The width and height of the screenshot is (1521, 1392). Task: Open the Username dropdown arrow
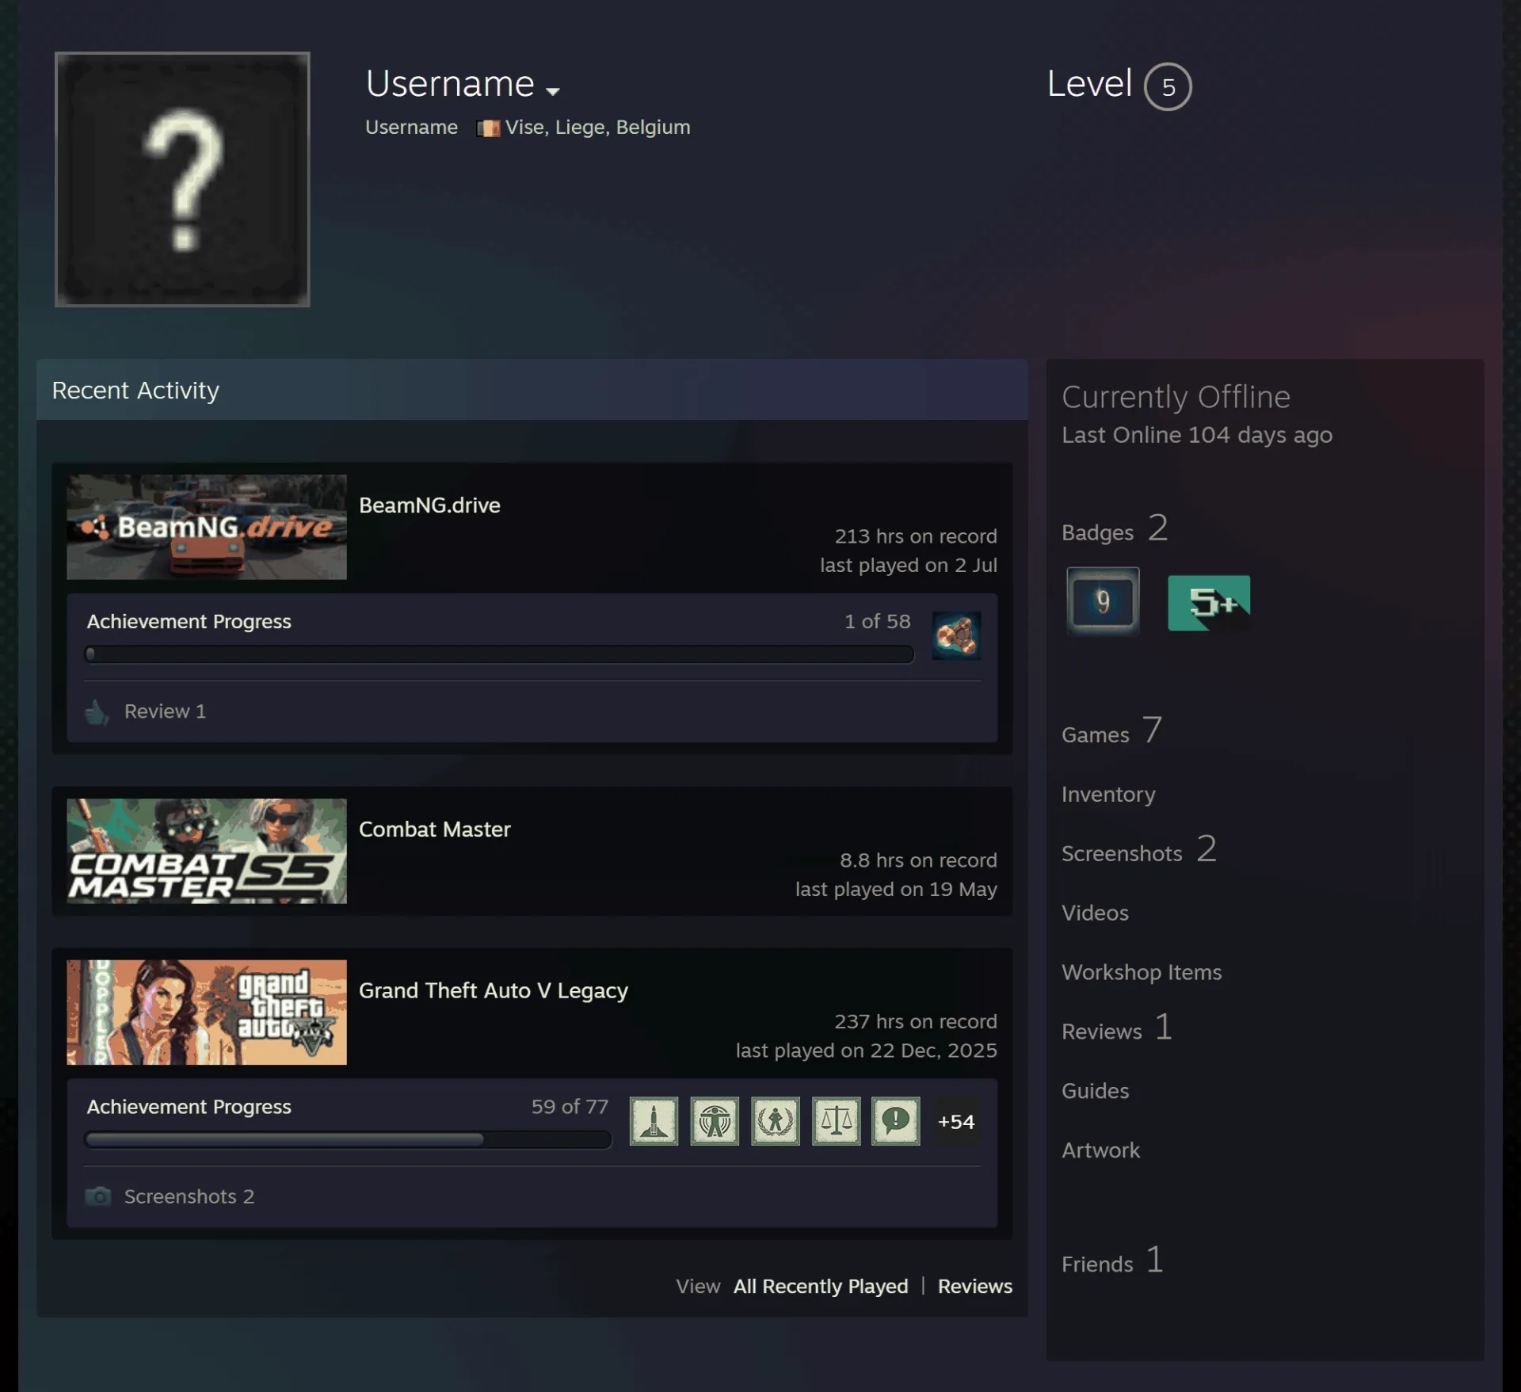(x=553, y=90)
